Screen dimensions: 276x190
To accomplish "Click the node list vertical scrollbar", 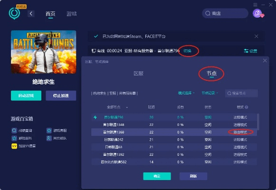I will click(258, 122).
